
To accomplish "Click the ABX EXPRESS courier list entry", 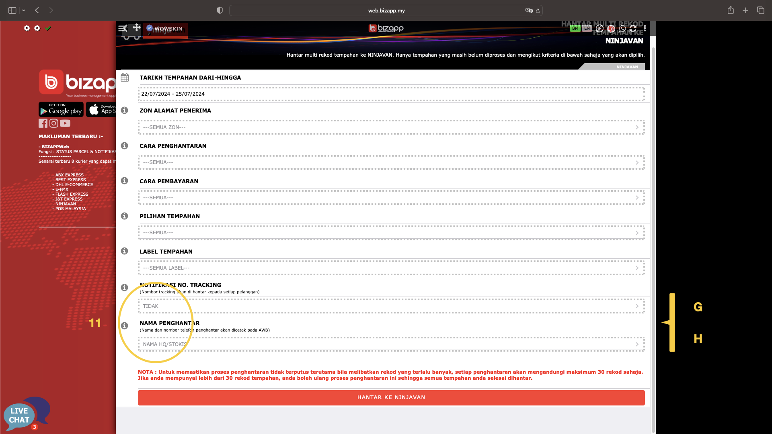I will click(69, 175).
